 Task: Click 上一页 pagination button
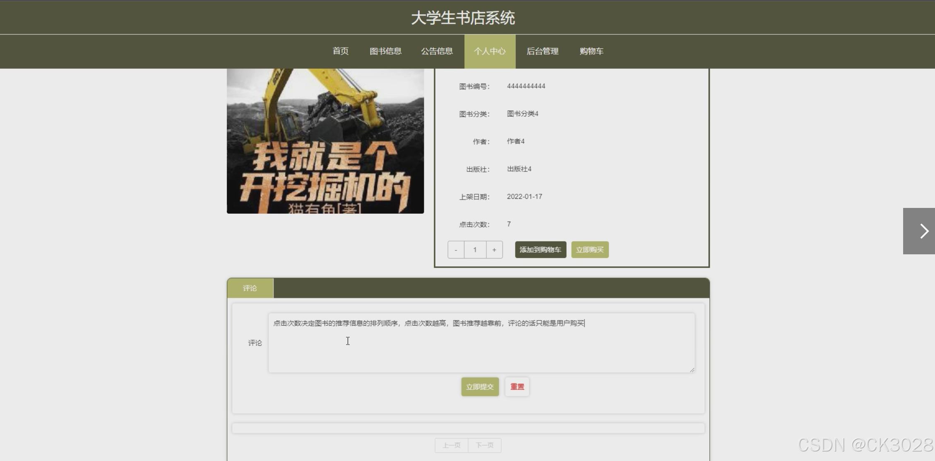click(x=452, y=445)
